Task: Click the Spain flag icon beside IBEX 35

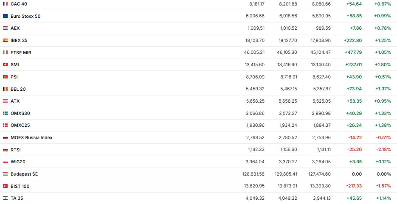Action: (x=5, y=40)
